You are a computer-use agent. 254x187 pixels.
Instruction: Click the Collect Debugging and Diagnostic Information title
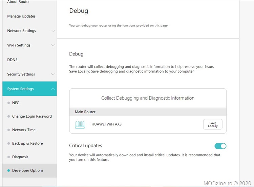(148, 98)
